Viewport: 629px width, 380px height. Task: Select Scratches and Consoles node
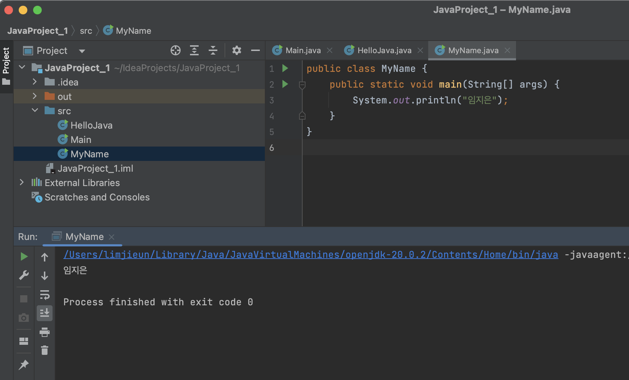[97, 197]
